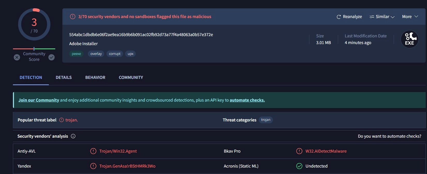Viewport: 427px width, 174px height.
Task: Click the Antiy-AVL vendor name
Action: 27,151
